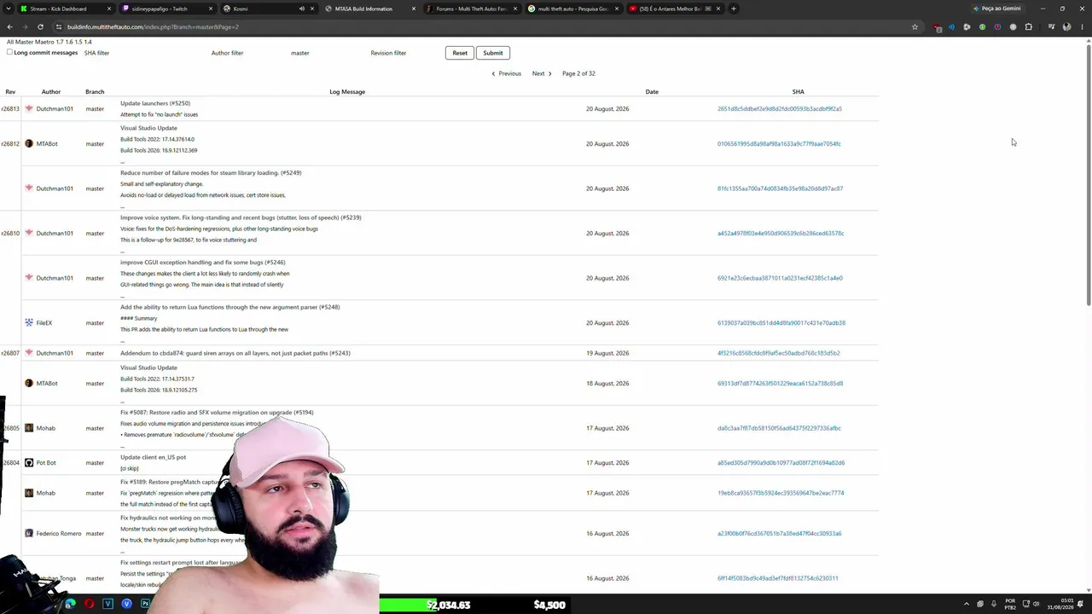Screen dimensions: 1092x614
Task: Bookmark this page with the star icon
Action: 915,26
